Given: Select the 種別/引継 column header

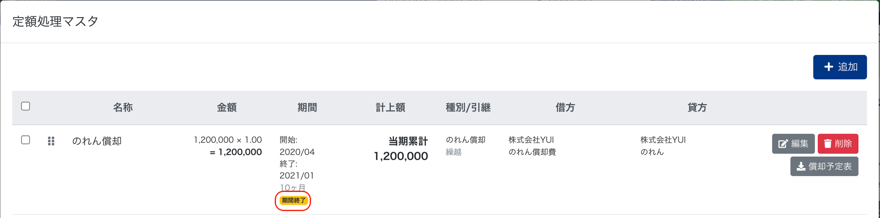Looking at the screenshot, I should point(468,107).
